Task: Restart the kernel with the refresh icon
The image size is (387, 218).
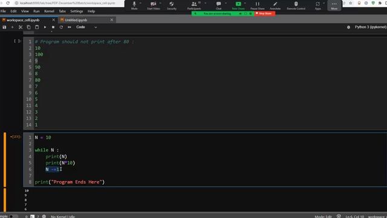Action: tap(61, 27)
